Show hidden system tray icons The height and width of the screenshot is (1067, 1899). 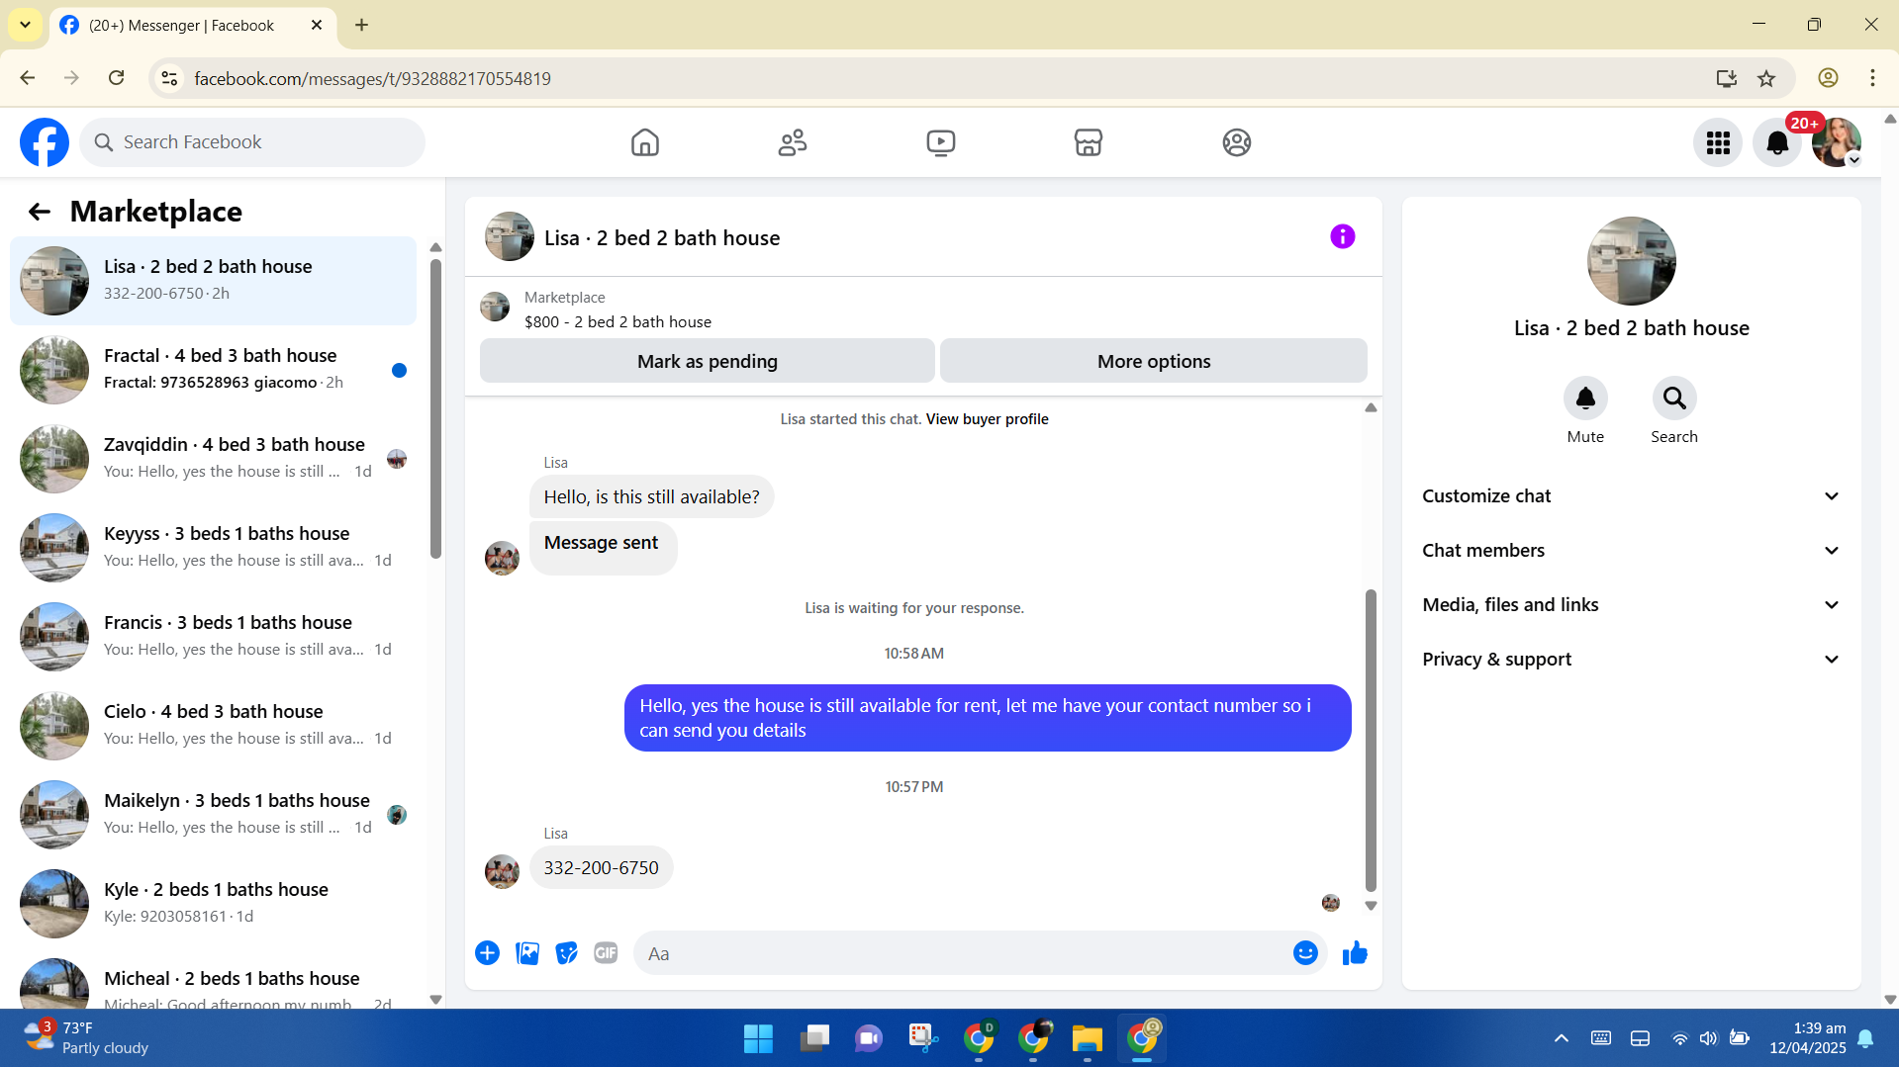1561,1038
